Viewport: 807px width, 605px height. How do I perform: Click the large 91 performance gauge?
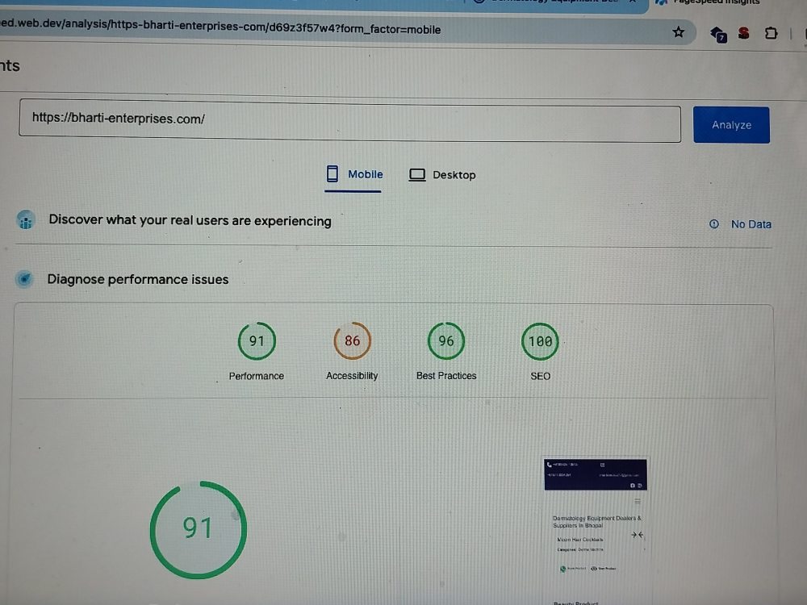(x=199, y=529)
